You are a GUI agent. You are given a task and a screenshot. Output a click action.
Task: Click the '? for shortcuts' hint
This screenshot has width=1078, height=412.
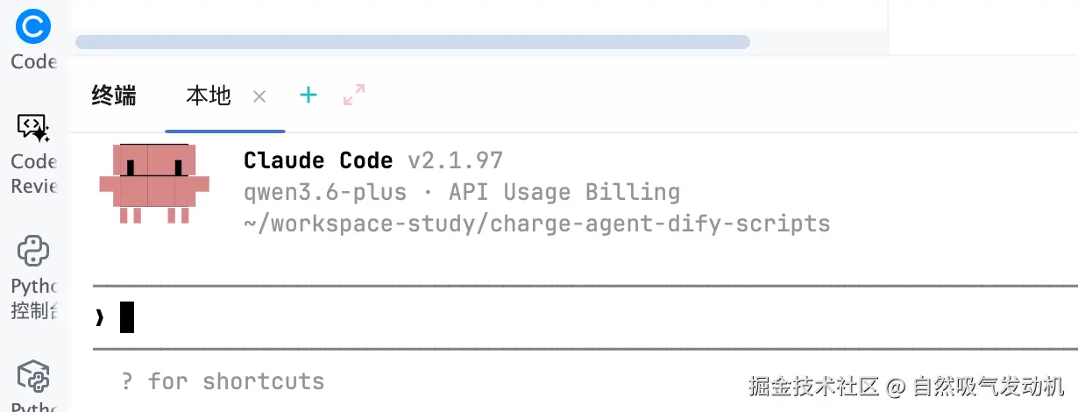pos(223,381)
